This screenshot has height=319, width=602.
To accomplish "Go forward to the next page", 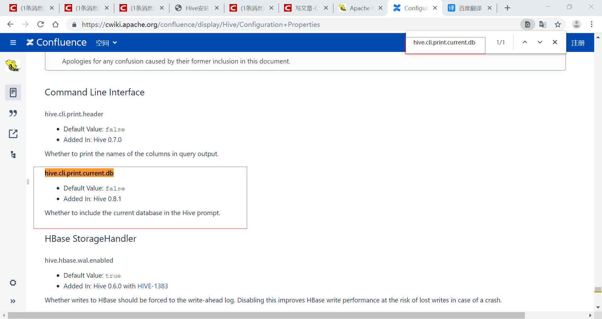I will [25, 24].
